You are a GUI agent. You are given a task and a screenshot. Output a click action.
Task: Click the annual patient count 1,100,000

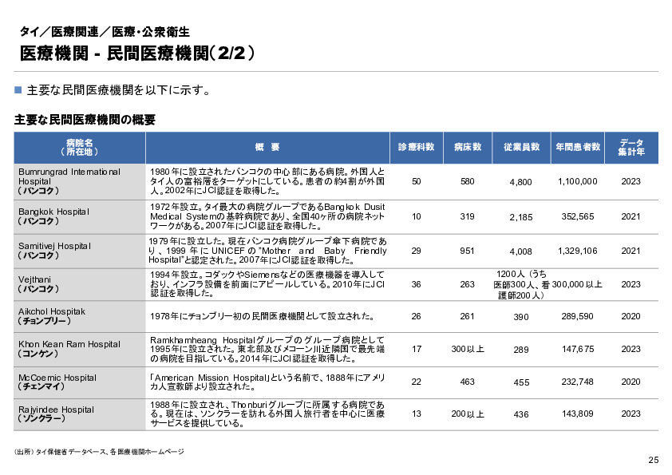[x=576, y=181]
